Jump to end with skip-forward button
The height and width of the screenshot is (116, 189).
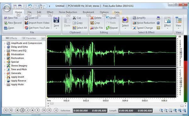[x=49, y=110]
